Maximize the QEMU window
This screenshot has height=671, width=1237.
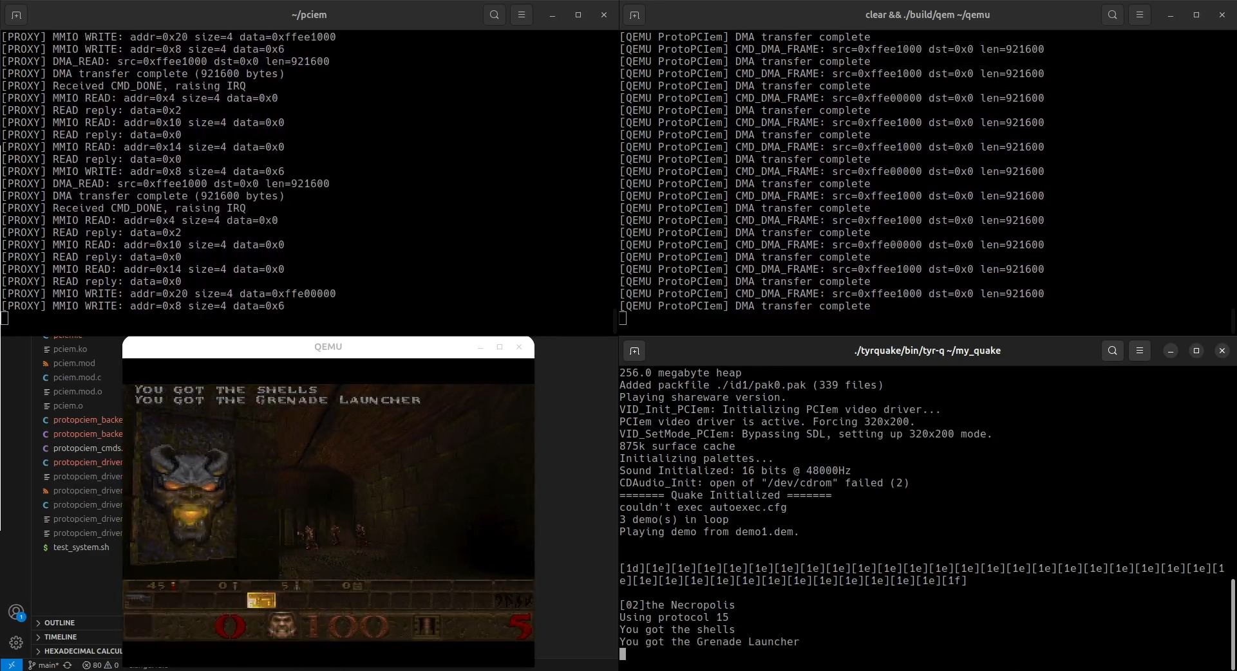click(500, 347)
